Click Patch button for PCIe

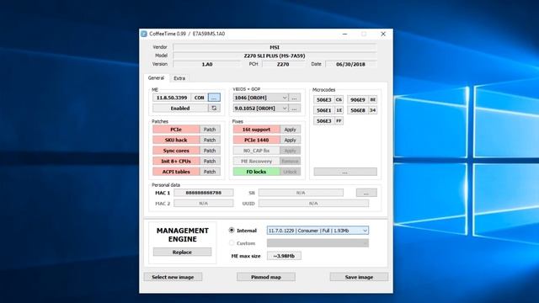pyautogui.click(x=210, y=130)
